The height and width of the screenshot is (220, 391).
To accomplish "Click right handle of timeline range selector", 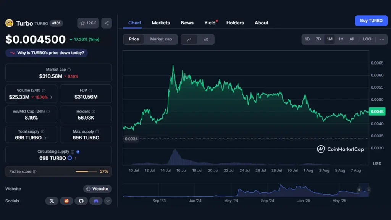I will 368,190.
